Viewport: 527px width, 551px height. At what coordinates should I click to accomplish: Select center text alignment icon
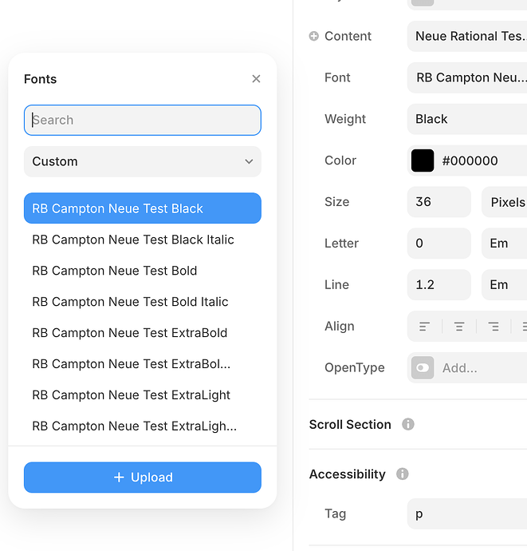[x=459, y=327]
